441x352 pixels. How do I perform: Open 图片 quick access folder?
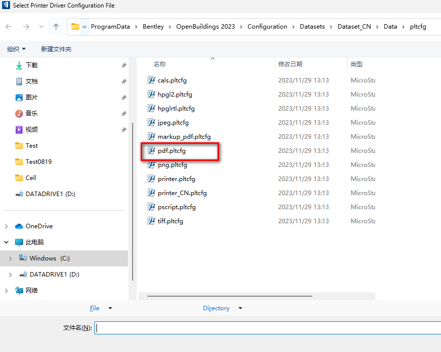(32, 98)
